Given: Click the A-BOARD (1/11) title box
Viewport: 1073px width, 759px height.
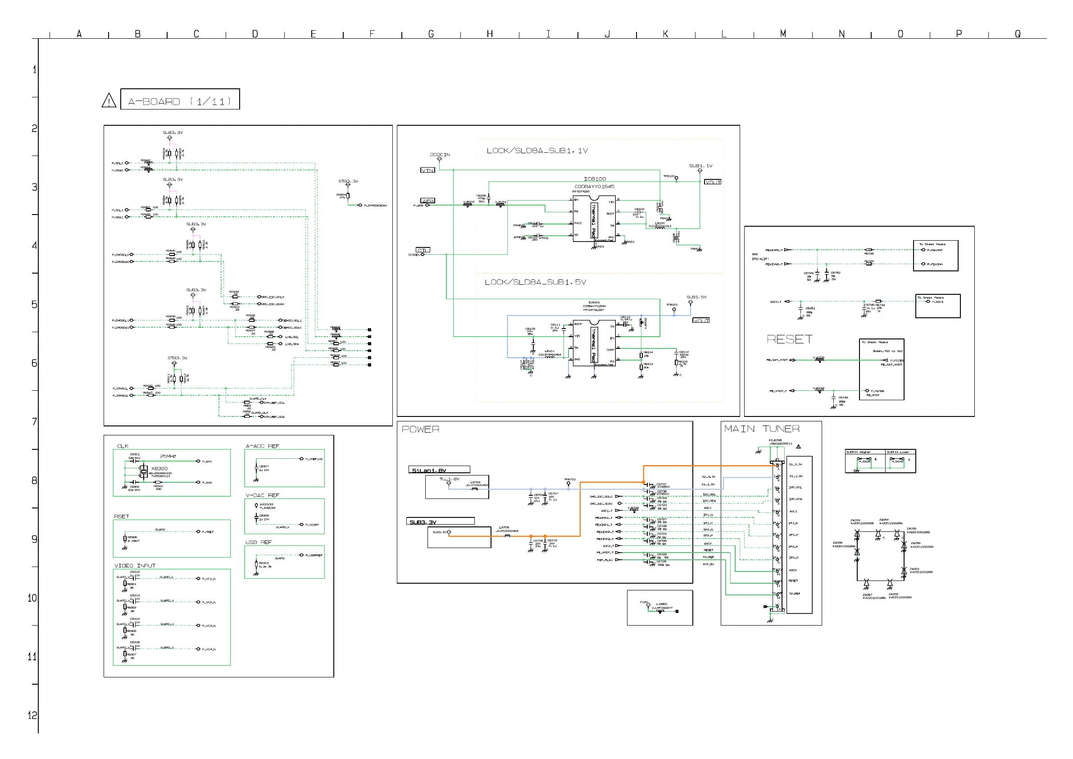Looking at the screenshot, I should pyautogui.click(x=180, y=99).
